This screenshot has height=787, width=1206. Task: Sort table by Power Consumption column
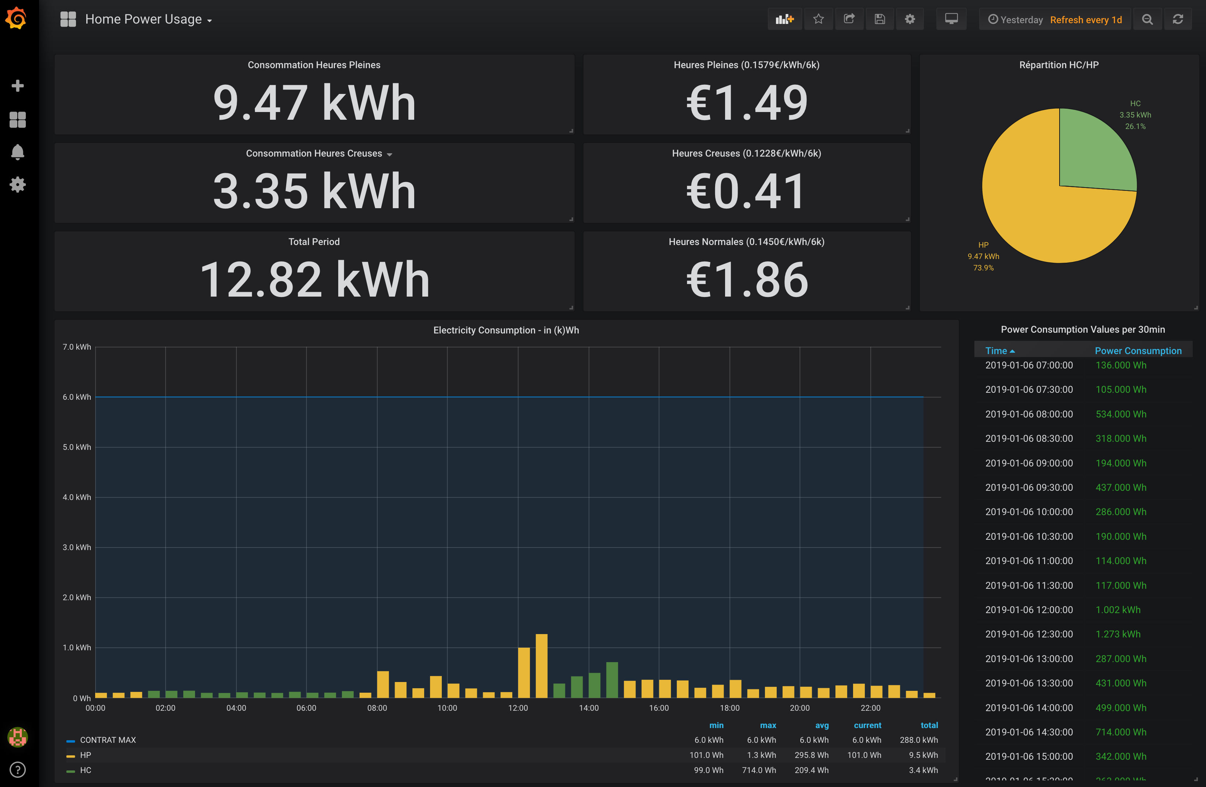tap(1138, 351)
